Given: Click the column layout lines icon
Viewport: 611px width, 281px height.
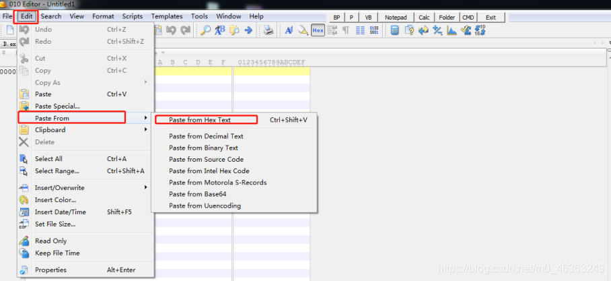Looking at the screenshot, I should 360,30.
